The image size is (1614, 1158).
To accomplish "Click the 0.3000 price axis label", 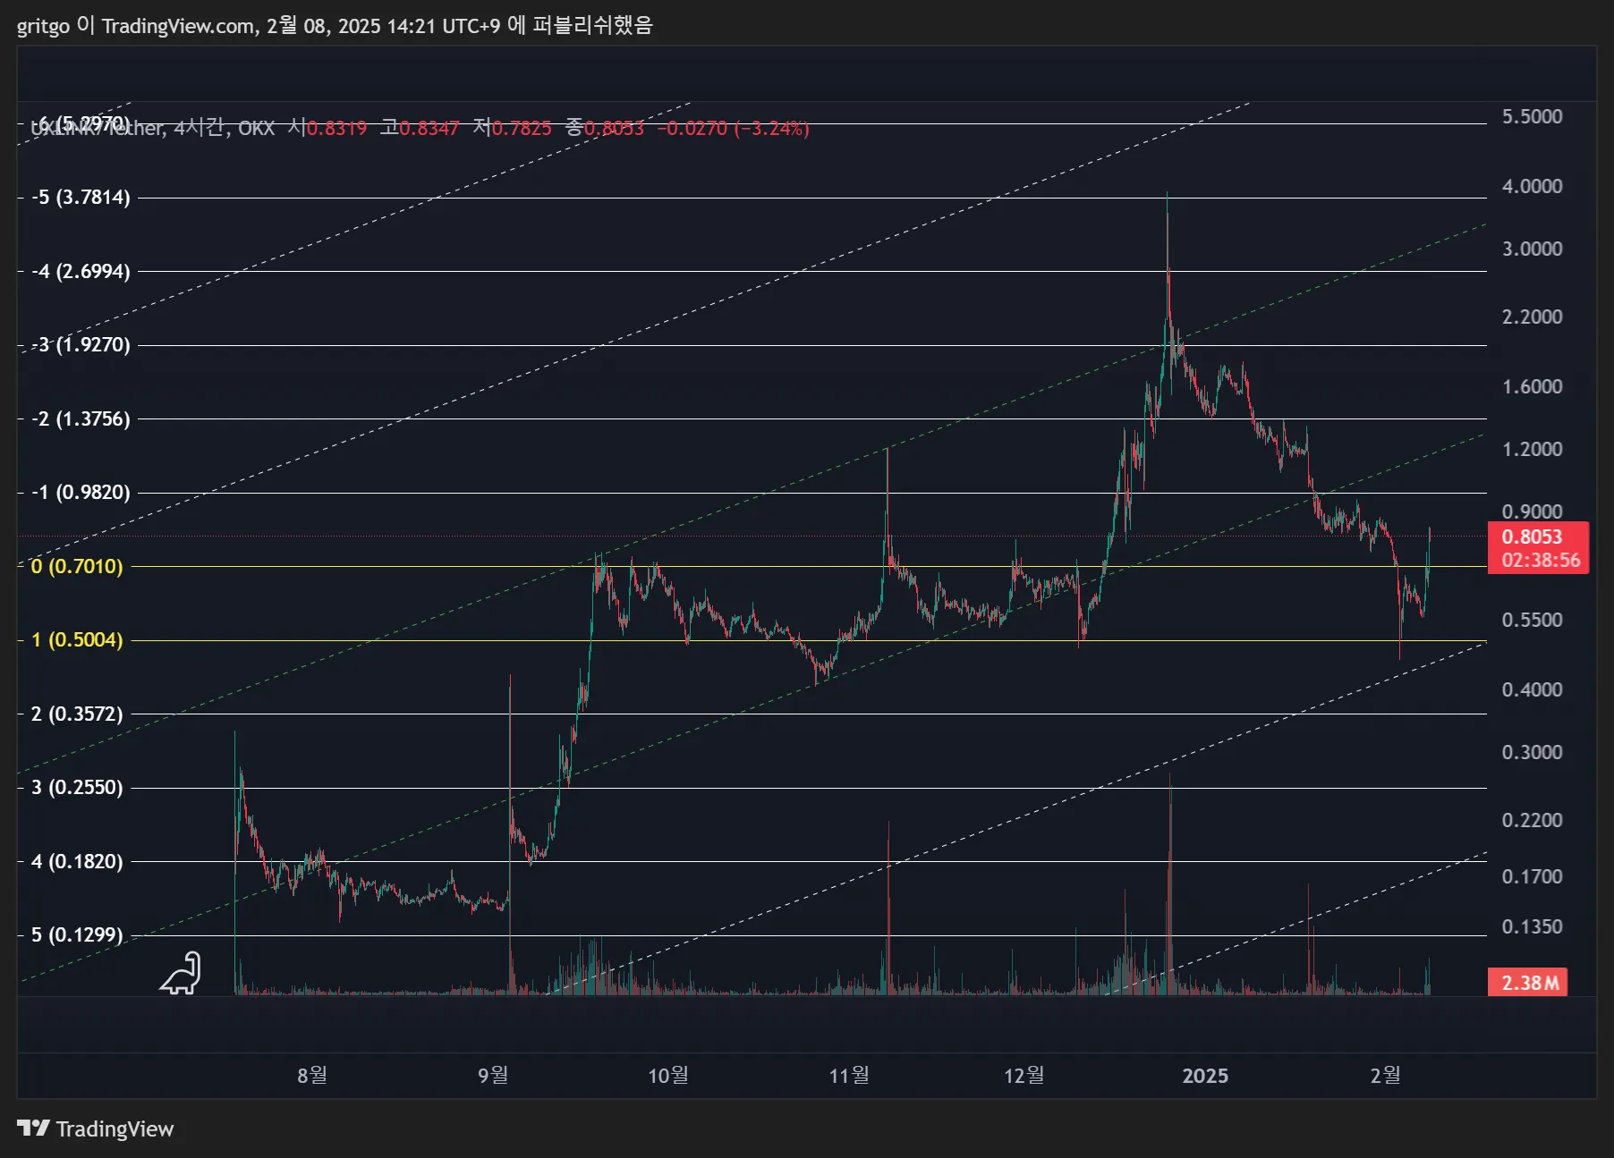I will coord(1532,752).
